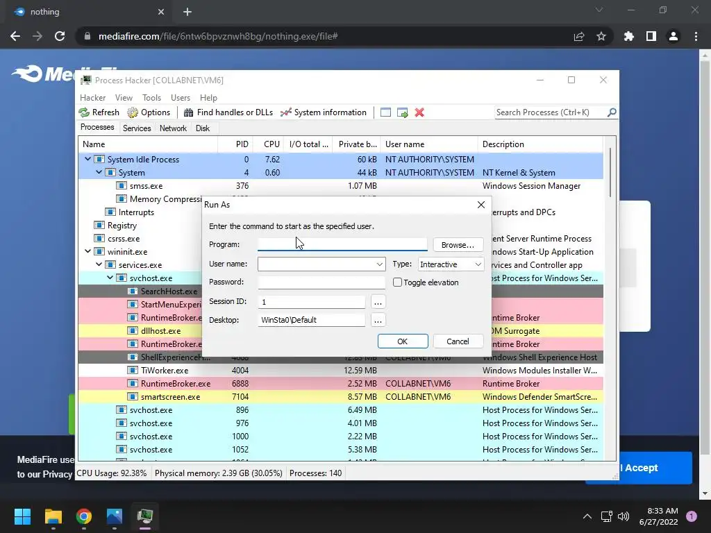Select smss.exe process icon
711x533 pixels.
tap(121, 186)
